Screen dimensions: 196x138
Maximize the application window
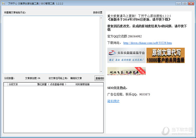(x=185, y=3)
